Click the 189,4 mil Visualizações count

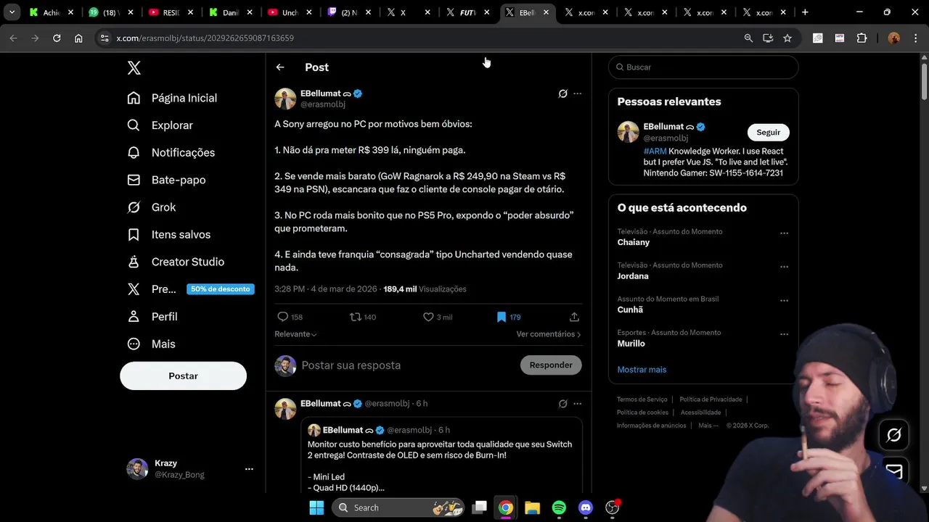click(x=425, y=289)
